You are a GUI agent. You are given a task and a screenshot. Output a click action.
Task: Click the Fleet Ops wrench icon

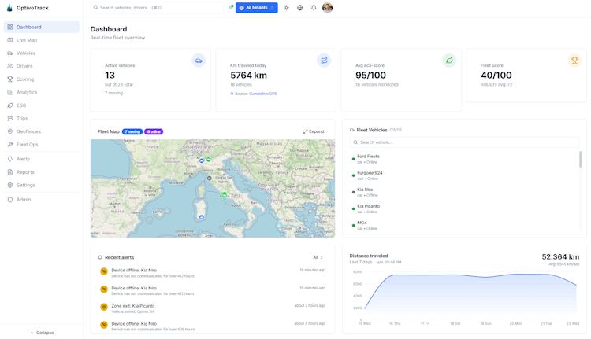(x=10, y=145)
